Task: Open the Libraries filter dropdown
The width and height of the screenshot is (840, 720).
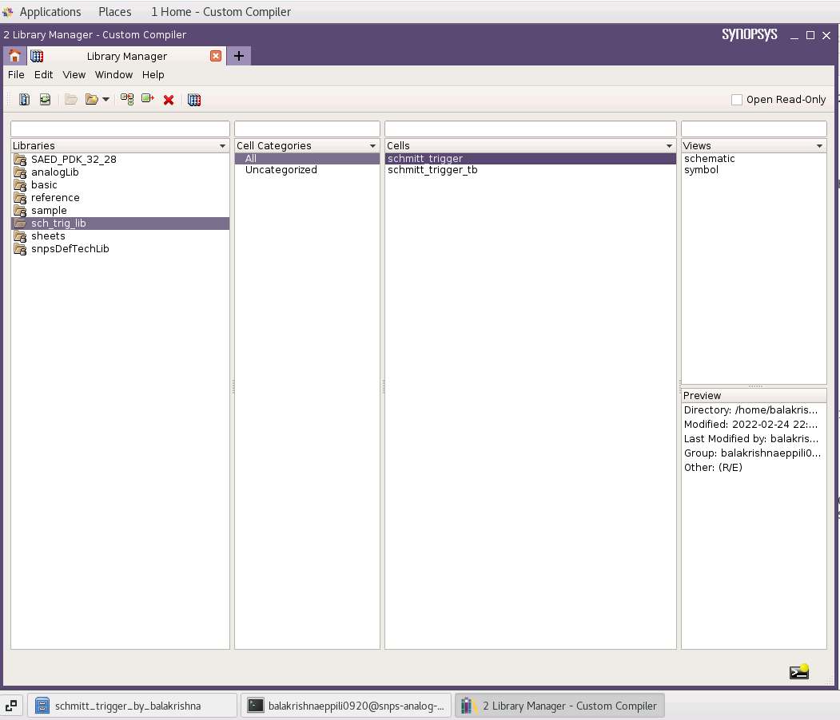Action: click(x=222, y=145)
